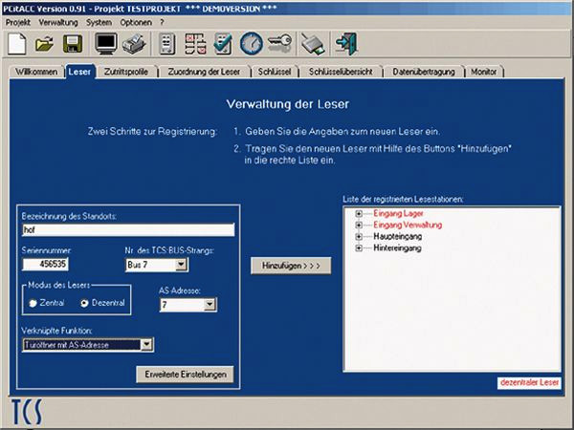Click the Hinzufügen >>> button

point(289,264)
